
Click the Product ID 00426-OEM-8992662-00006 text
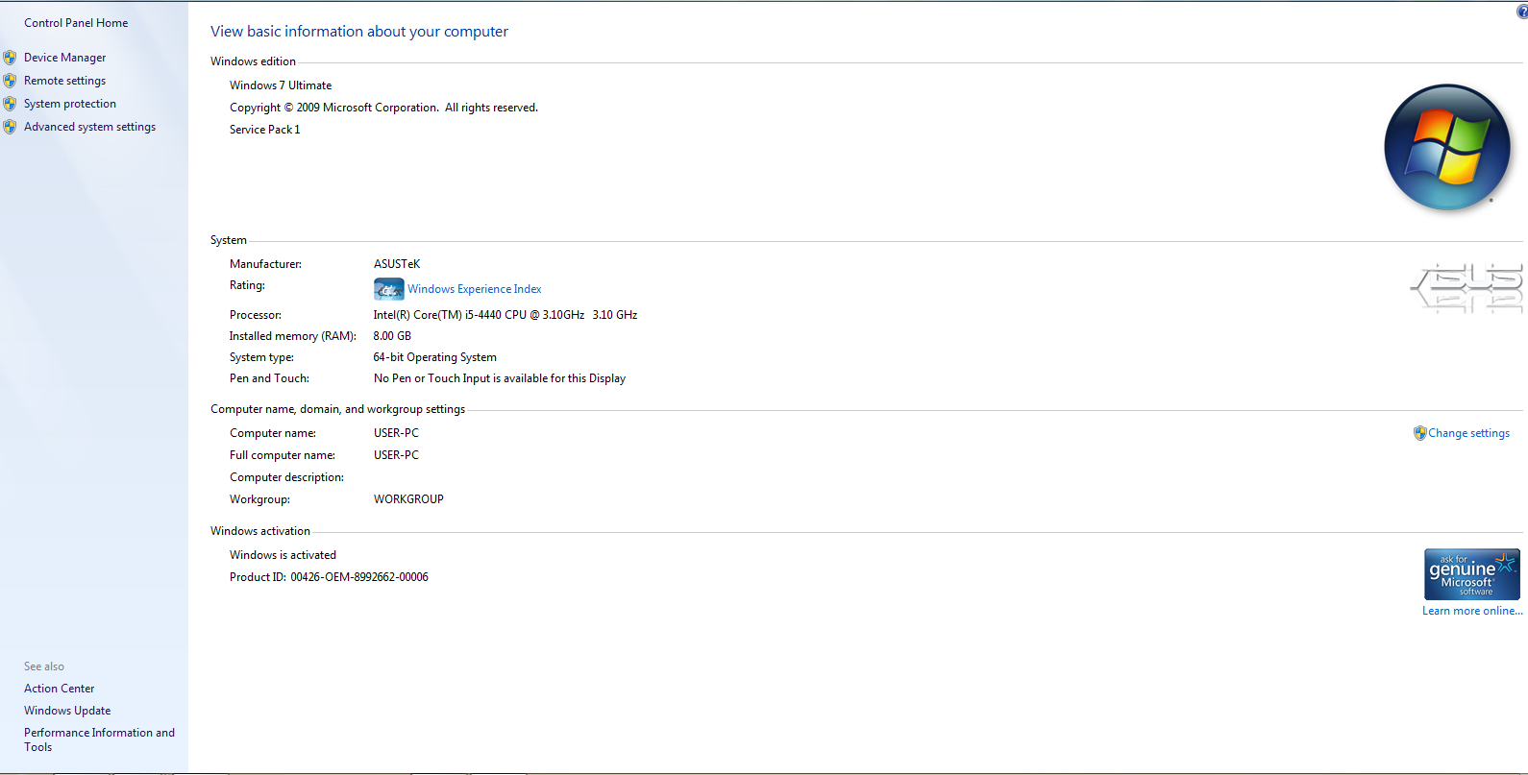329,577
